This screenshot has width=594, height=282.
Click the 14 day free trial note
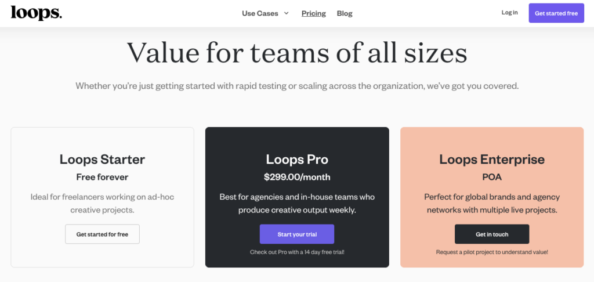(x=297, y=252)
